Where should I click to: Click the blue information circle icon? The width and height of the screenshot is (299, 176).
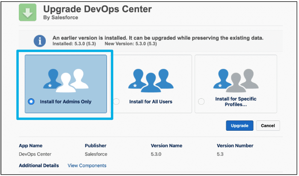[x=40, y=41]
